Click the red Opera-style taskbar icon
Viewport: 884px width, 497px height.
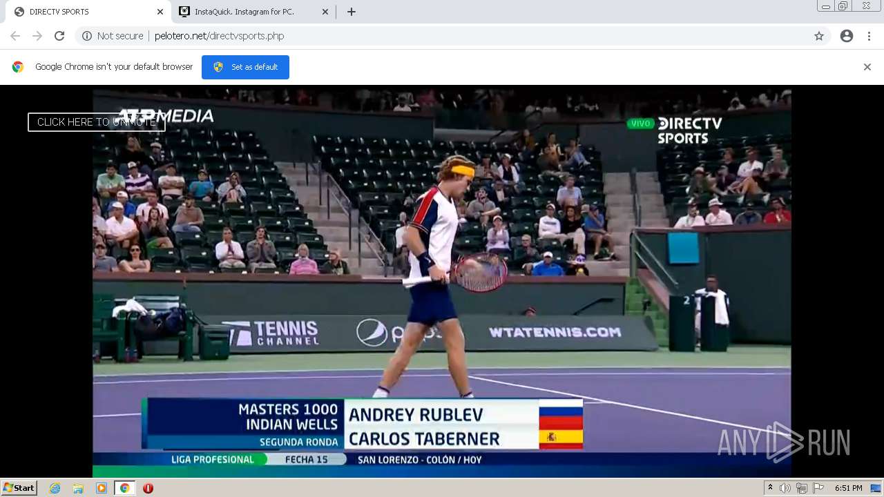pyautogui.click(x=148, y=488)
